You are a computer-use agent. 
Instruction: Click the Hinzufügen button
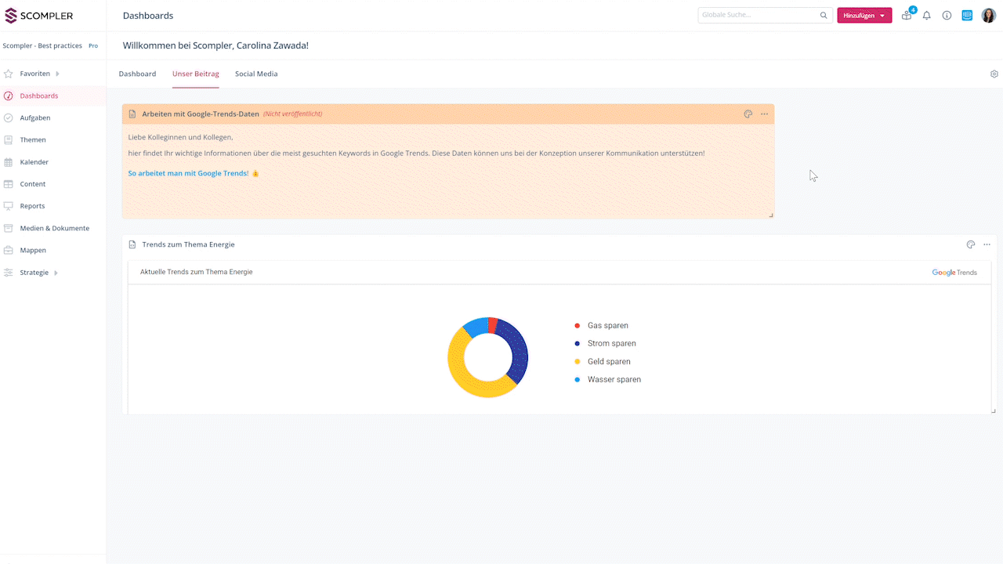858,15
